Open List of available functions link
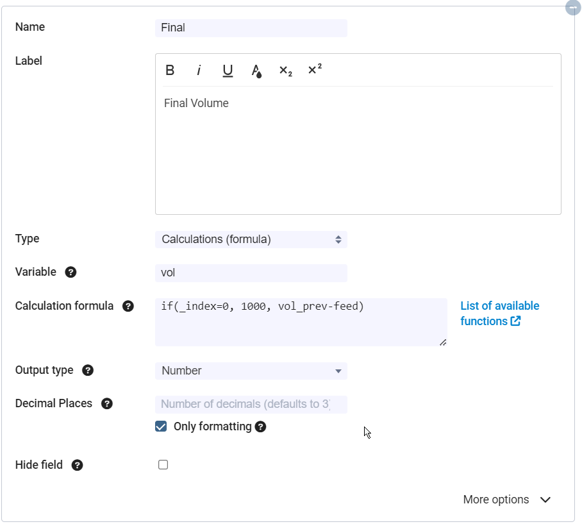The image size is (582, 531). 499,314
